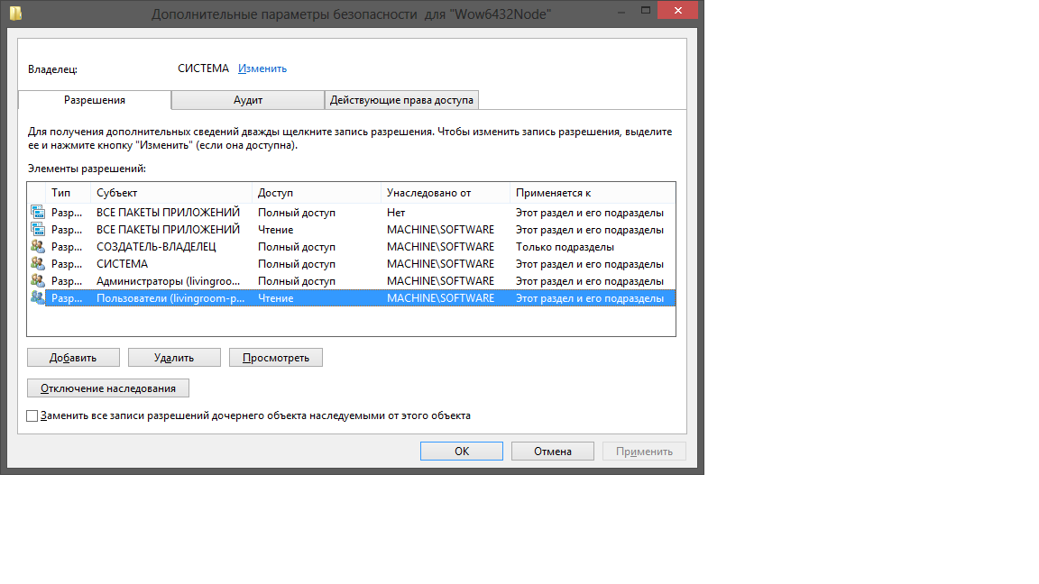Click the СИСТЕМА entry user icon

[38, 264]
